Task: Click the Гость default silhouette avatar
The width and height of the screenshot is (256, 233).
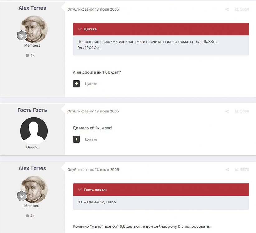Action: point(34,131)
